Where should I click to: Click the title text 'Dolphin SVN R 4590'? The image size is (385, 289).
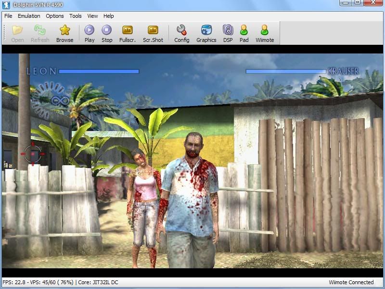coord(38,5)
